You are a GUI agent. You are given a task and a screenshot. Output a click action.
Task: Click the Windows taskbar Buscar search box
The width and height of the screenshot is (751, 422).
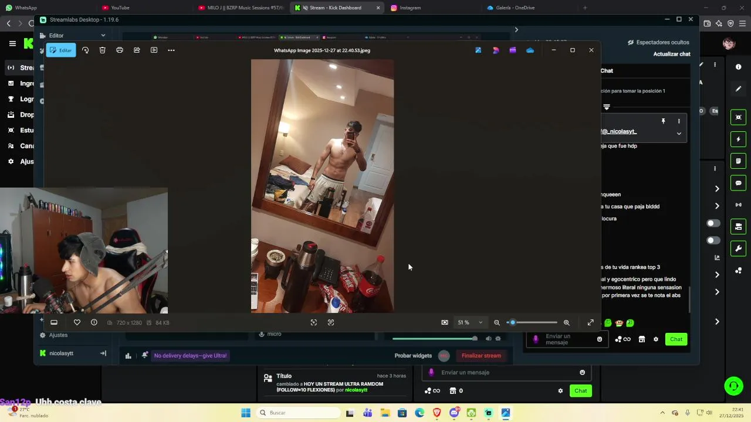coord(297,413)
